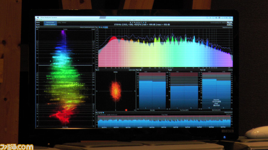268x150 pixels.
Task: Click integrated loudness LUFS readout
Action: [x=216, y=102]
